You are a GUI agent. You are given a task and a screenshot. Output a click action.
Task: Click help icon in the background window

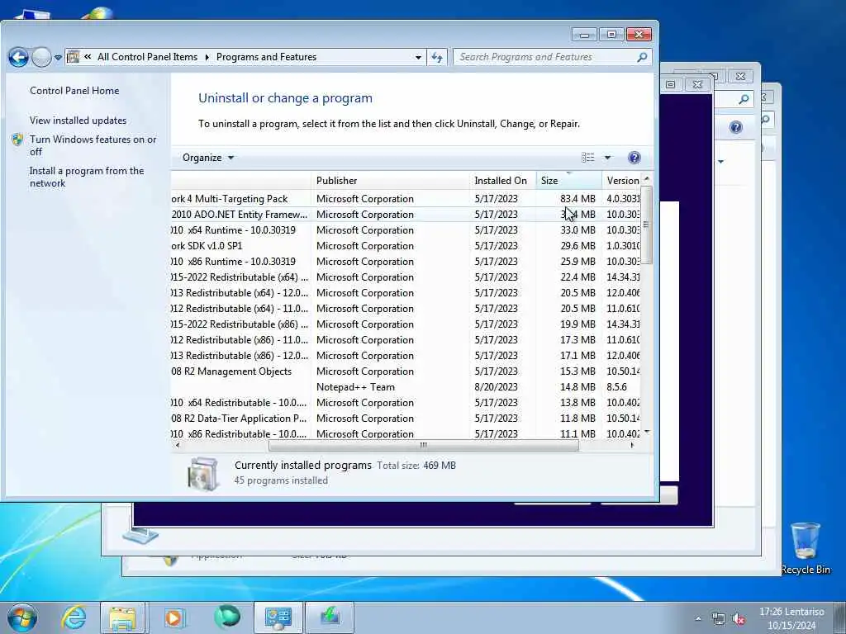(735, 127)
